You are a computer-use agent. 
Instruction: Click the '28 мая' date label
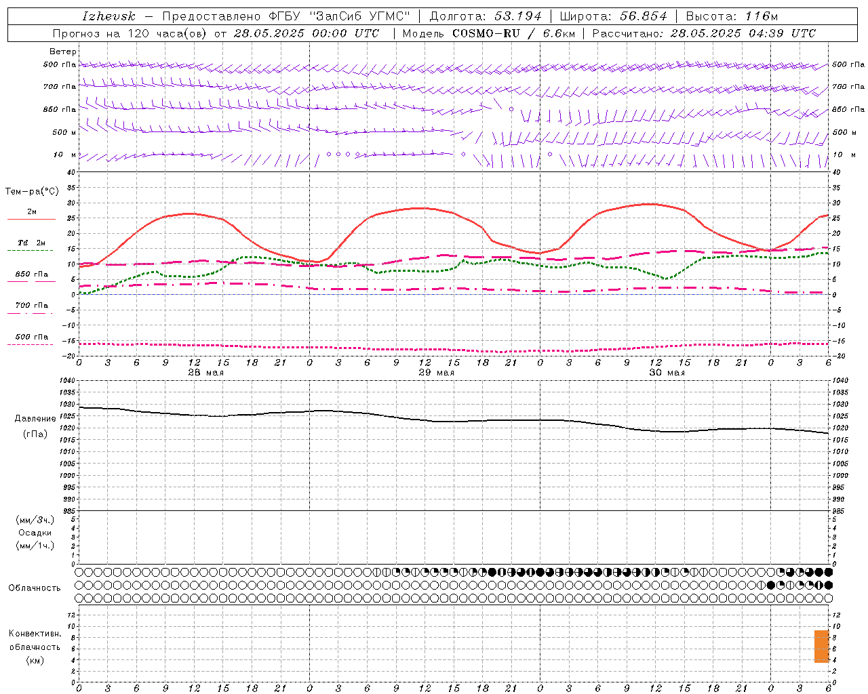pos(205,373)
